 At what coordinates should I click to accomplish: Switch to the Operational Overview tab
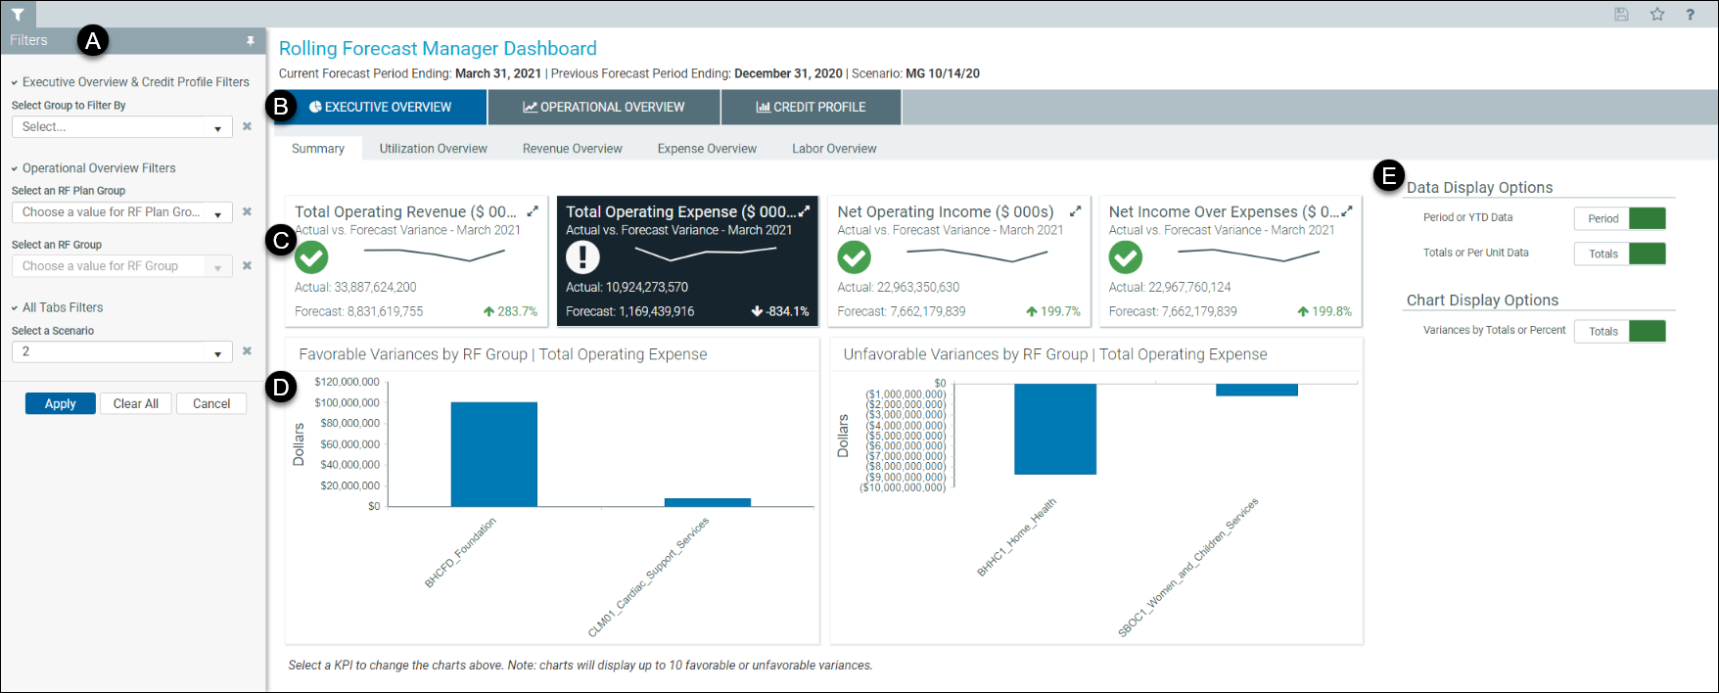click(603, 108)
